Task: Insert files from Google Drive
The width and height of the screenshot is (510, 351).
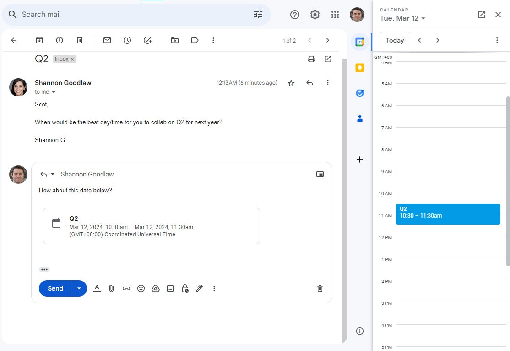Action: point(156,288)
